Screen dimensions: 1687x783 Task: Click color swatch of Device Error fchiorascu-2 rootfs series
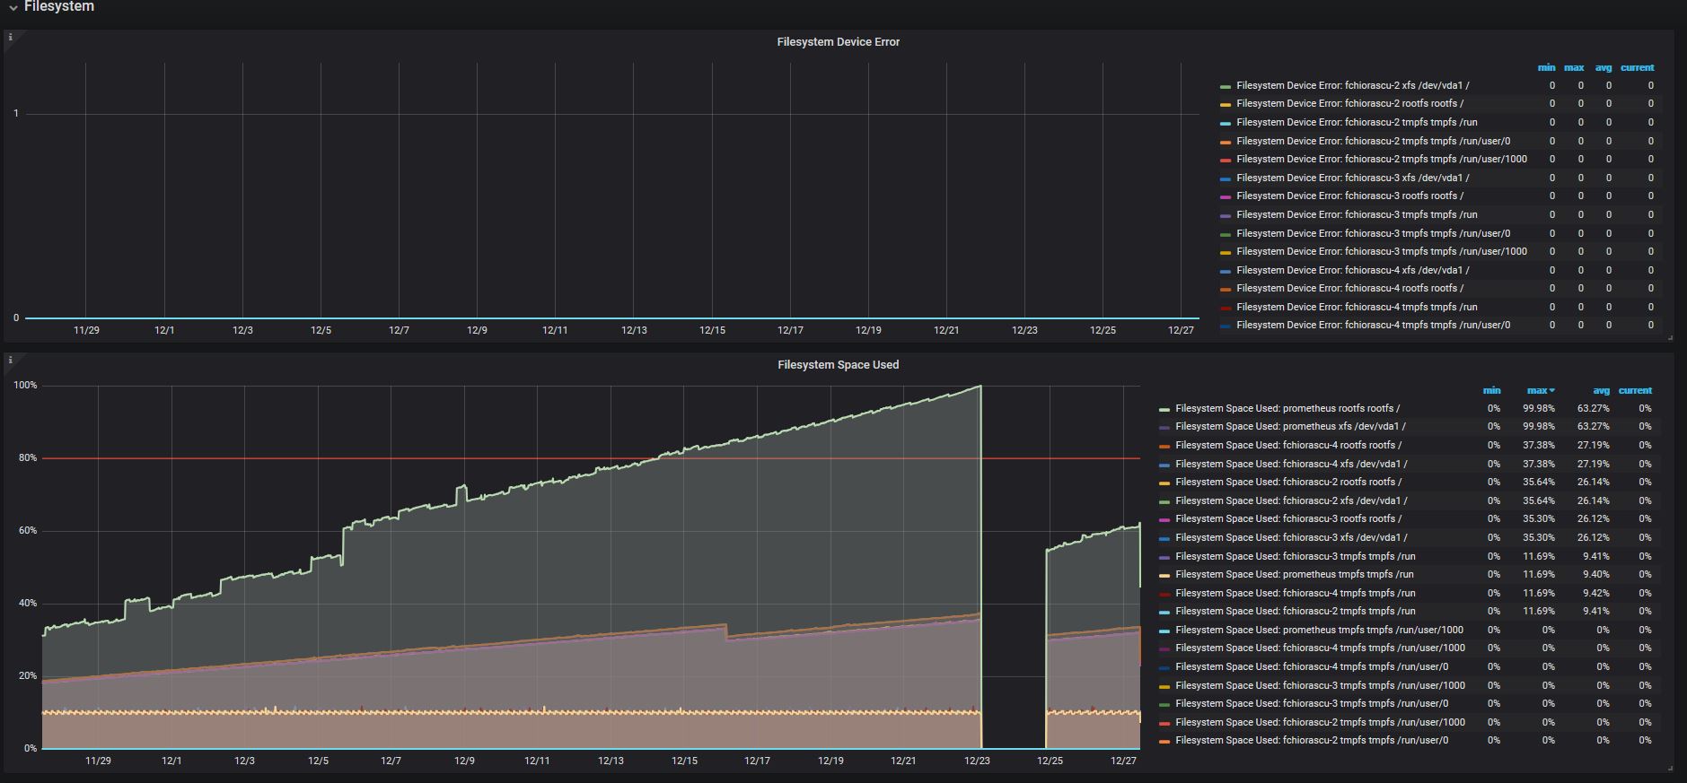coord(1226,105)
